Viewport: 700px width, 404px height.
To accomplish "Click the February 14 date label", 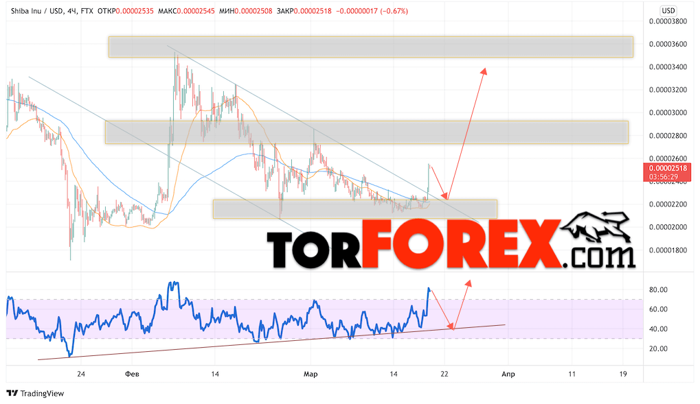I will pyautogui.click(x=215, y=374).
